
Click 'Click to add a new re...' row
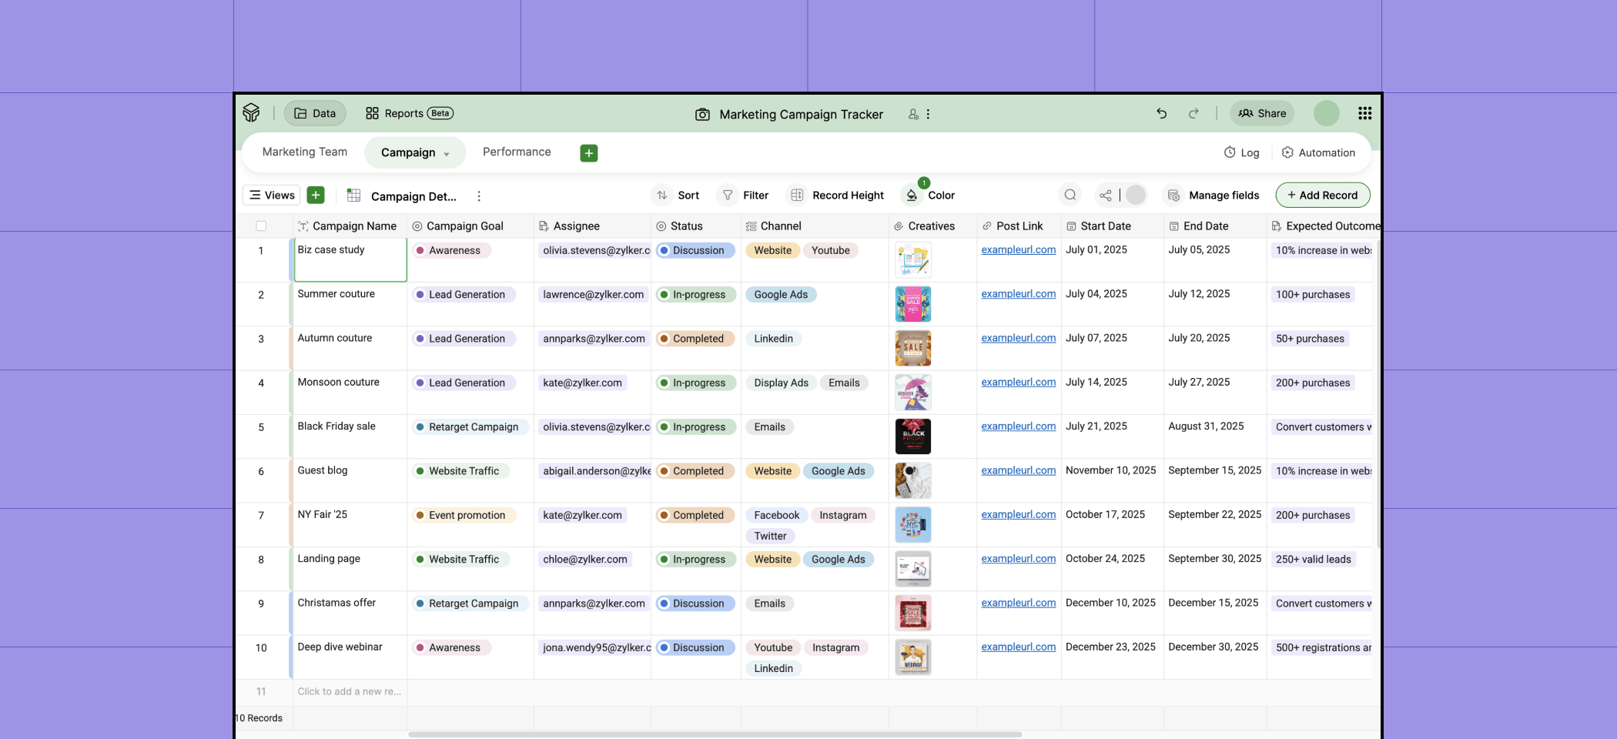[350, 691]
